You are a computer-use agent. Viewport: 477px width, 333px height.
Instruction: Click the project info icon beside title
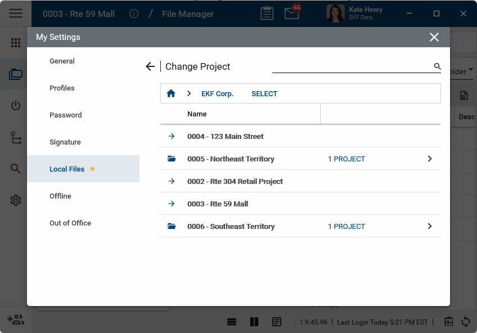pyautogui.click(x=134, y=13)
